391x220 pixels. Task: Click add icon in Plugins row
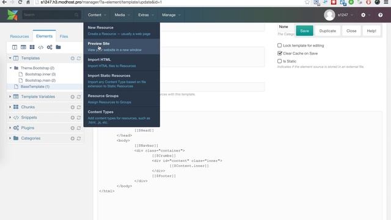click(x=73, y=128)
